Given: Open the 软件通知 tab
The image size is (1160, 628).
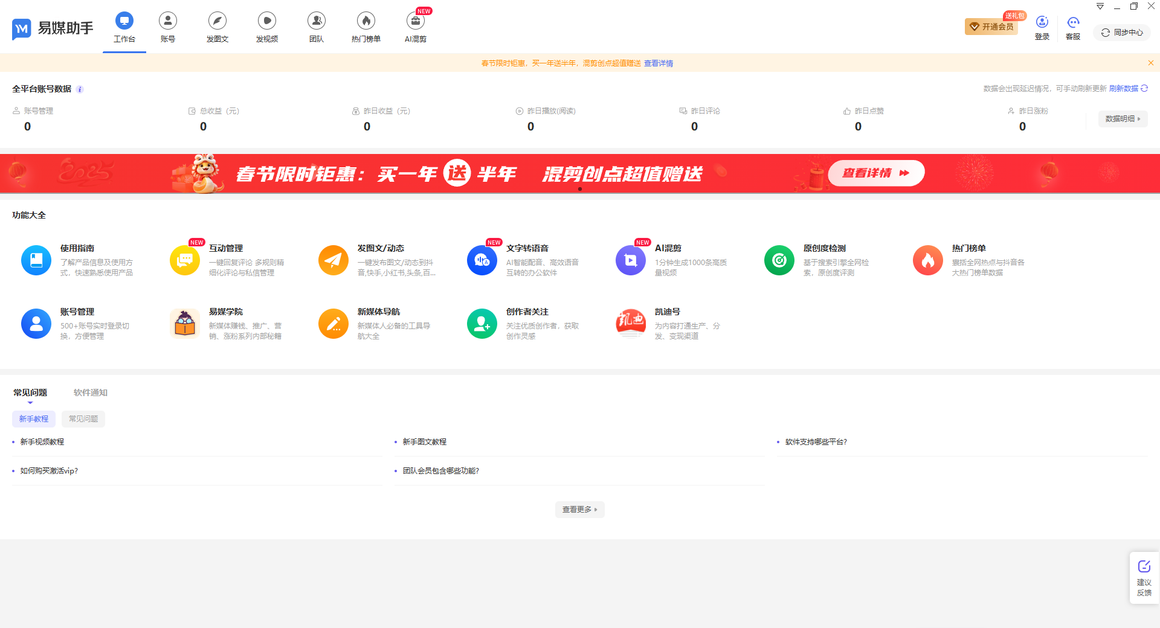Looking at the screenshot, I should 91,392.
